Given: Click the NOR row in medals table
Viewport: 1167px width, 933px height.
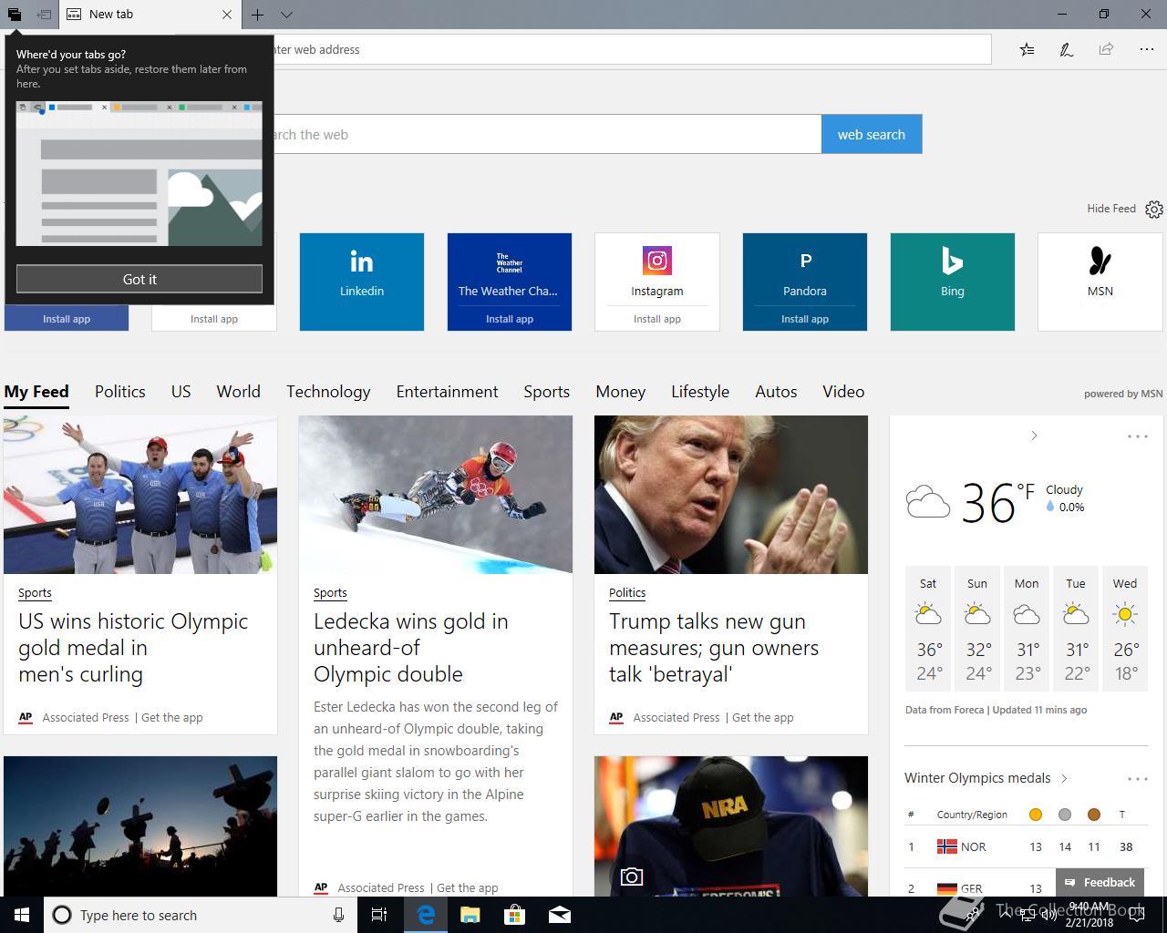Looking at the screenshot, I should (x=1026, y=846).
